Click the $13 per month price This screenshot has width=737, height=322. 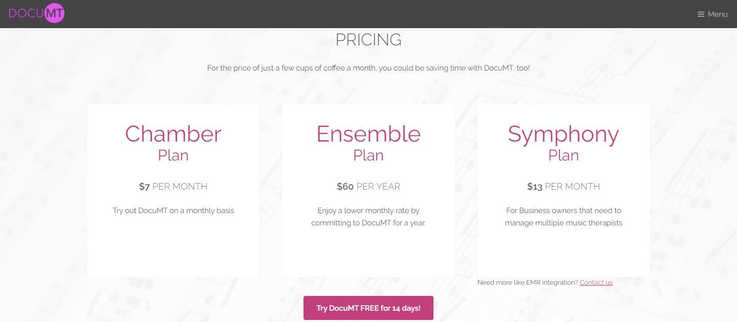click(x=563, y=187)
